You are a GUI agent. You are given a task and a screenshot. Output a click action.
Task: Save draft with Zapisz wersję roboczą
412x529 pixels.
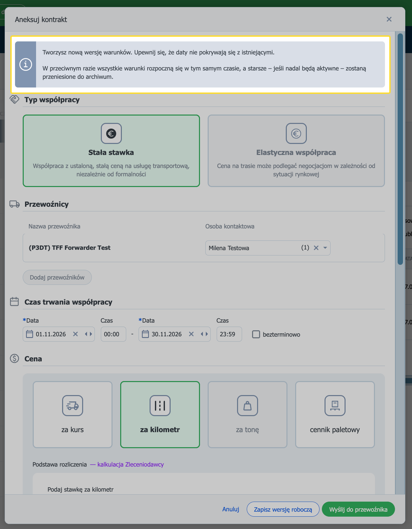click(283, 509)
